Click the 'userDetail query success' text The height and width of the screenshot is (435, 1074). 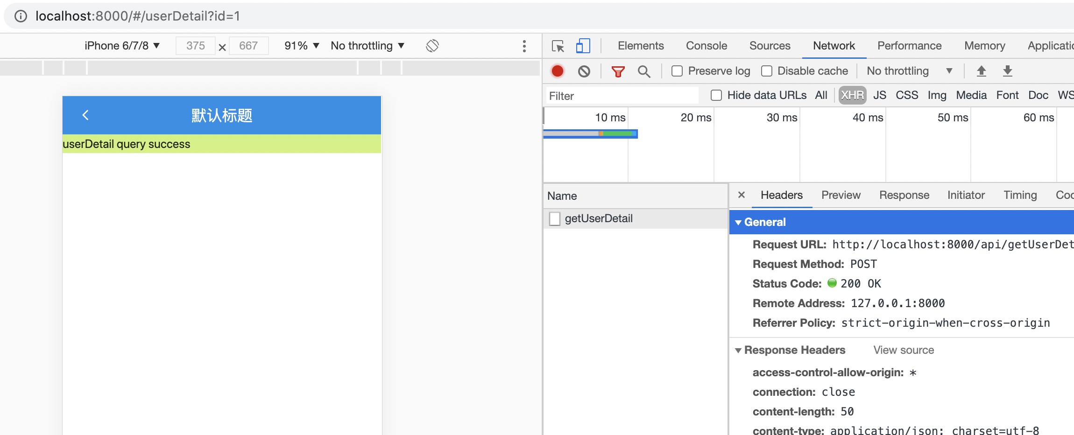126,144
